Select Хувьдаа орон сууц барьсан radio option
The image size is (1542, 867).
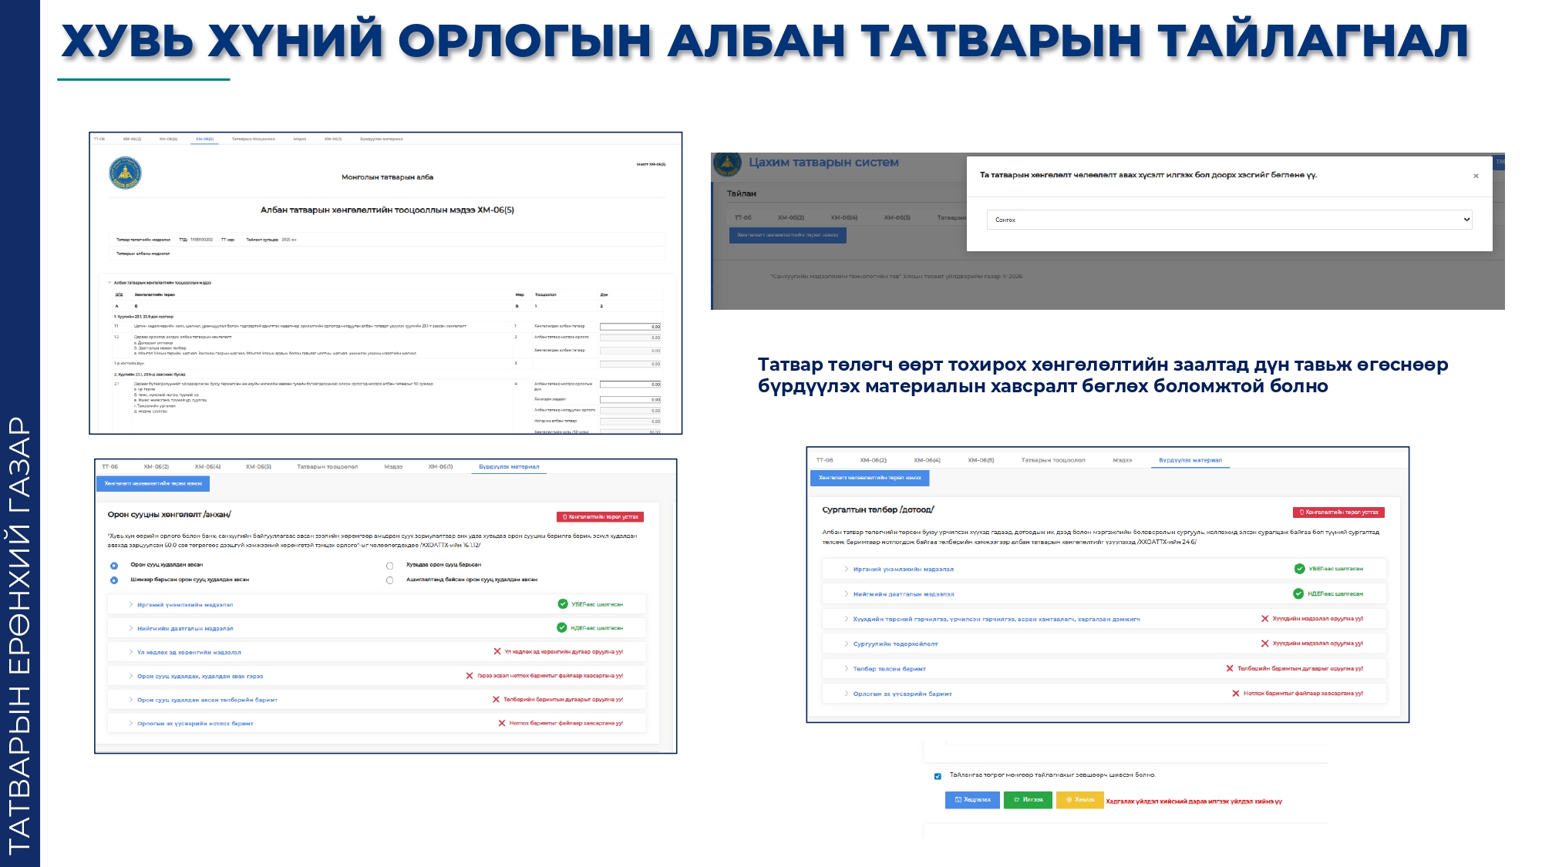pyautogui.click(x=390, y=566)
